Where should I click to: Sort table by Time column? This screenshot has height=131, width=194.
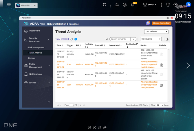(x=60, y=45)
